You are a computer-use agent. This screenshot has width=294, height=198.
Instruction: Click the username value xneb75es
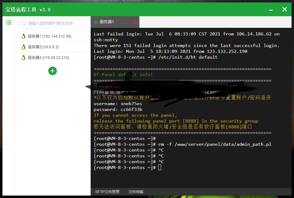click(x=131, y=104)
